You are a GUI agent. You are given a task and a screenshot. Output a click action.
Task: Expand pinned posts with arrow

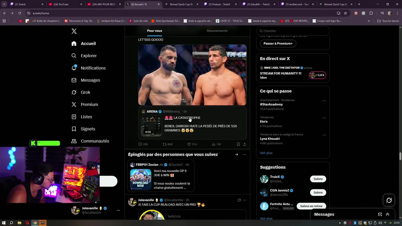coord(236,154)
